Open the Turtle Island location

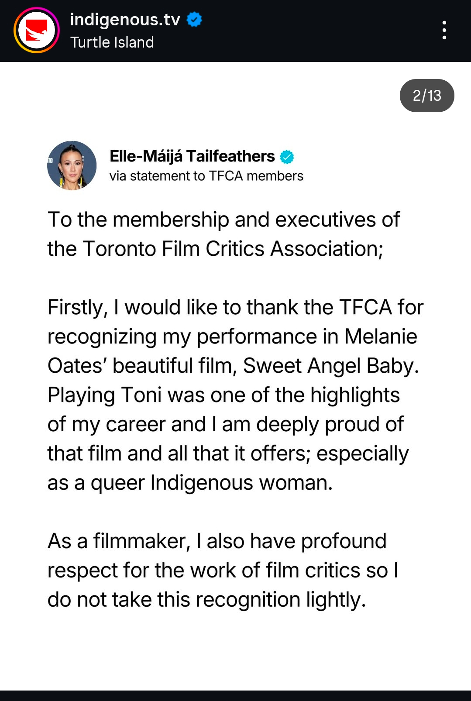coord(112,42)
